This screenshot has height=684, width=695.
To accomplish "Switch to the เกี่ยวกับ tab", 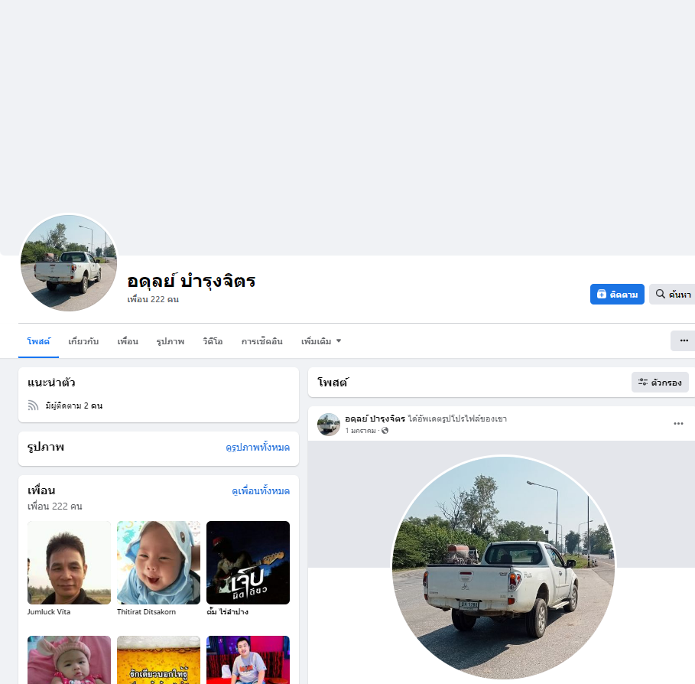I will point(83,341).
